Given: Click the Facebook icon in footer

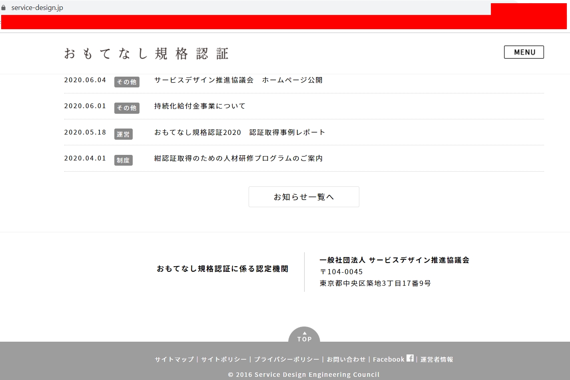Looking at the screenshot, I should pyautogui.click(x=410, y=358).
